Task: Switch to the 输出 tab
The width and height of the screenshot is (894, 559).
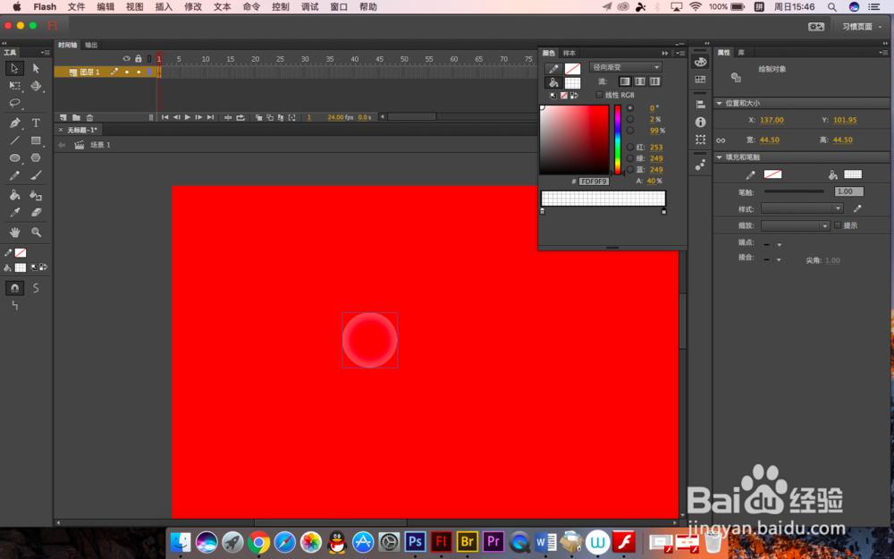Action: click(x=91, y=45)
